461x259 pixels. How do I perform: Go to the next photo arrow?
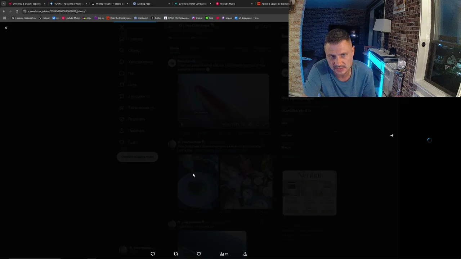click(x=392, y=136)
